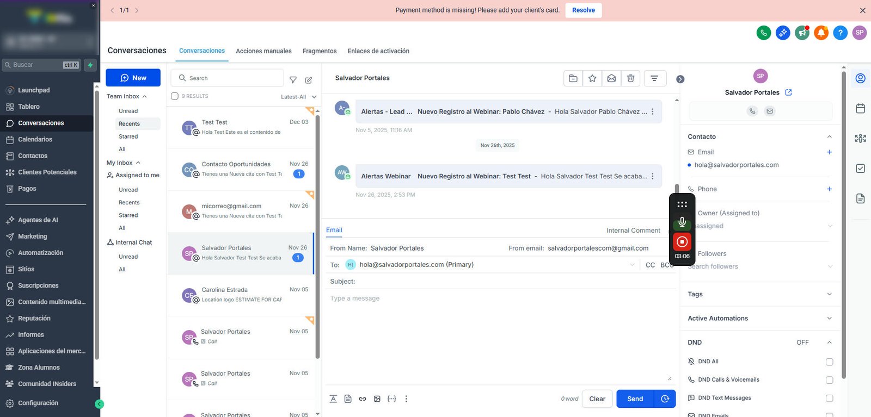Click the trash icon in conversation header
The image size is (871, 417).
pyautogui.click(x=630, y=78)
